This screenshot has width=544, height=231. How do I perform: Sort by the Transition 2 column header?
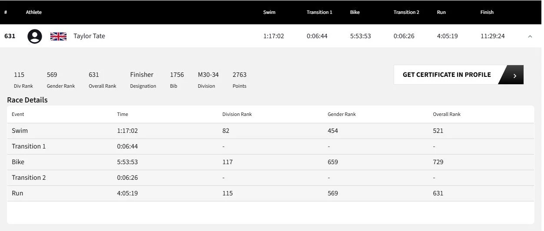[406, 12]
